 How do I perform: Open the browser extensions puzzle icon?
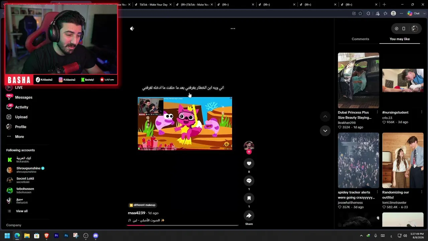pos(368,13)
